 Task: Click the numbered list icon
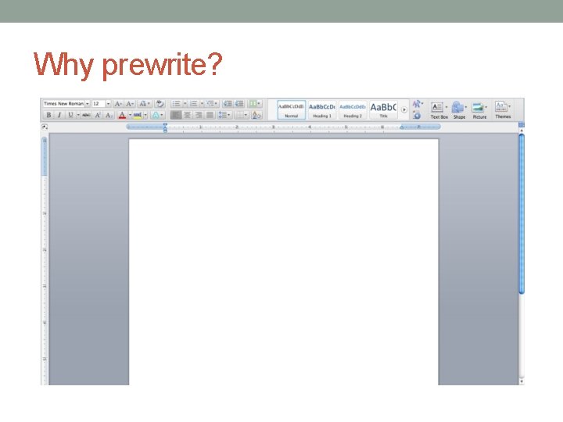point(194,104)
